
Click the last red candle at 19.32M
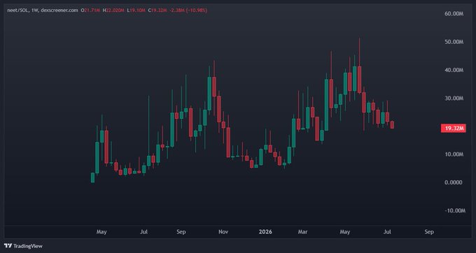[x=392, y=125]
